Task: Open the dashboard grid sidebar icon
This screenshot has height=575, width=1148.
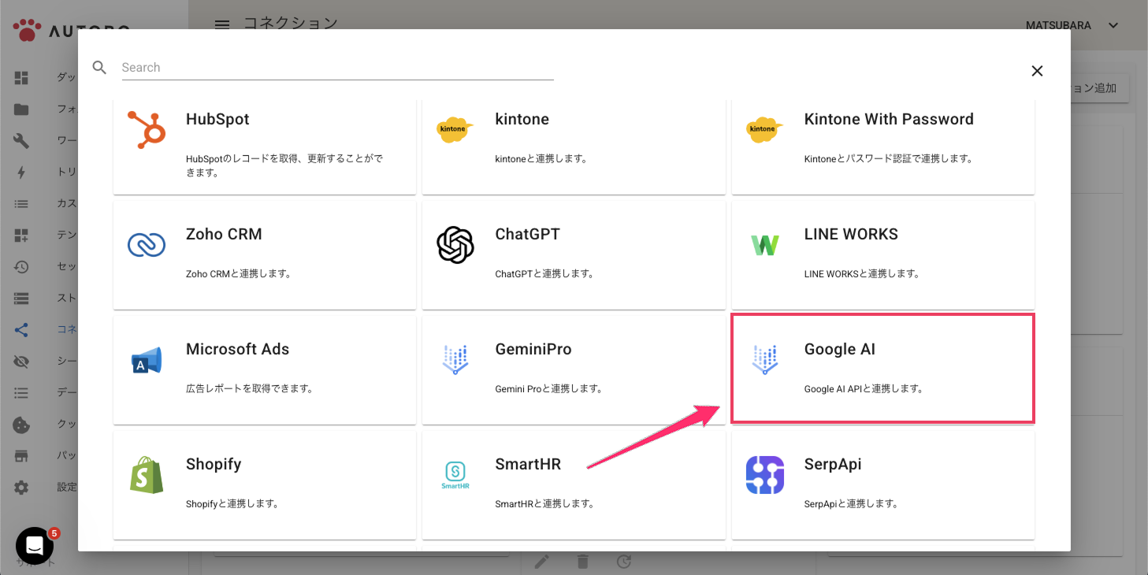Action: [21, 78]
